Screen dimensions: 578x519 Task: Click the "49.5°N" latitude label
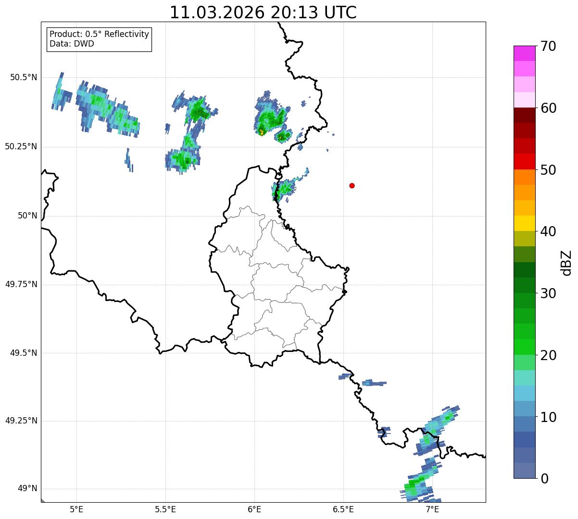point(24,353)
